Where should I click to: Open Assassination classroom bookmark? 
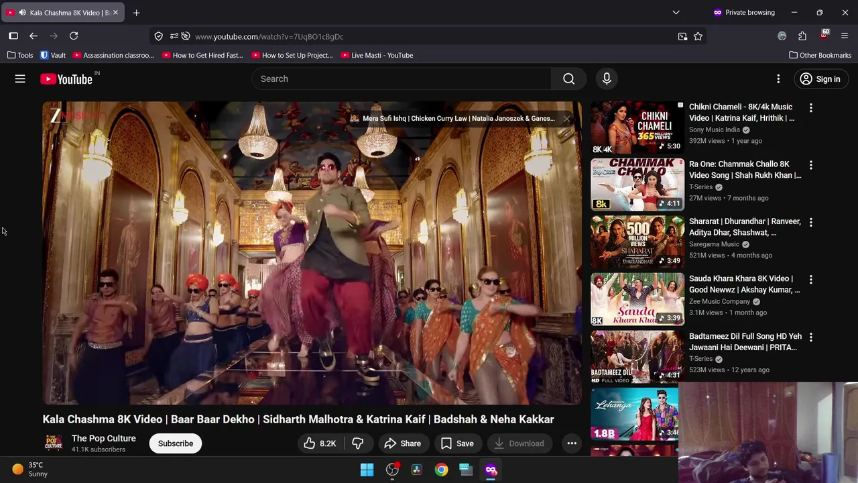pos(113,56)
